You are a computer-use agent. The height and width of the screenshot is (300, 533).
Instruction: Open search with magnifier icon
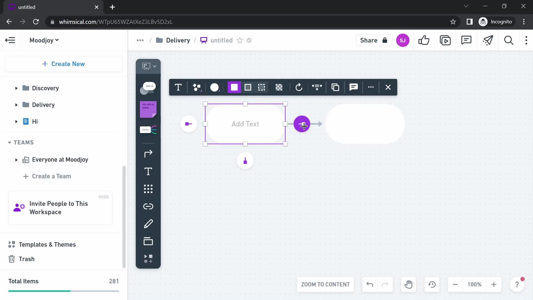509,40
